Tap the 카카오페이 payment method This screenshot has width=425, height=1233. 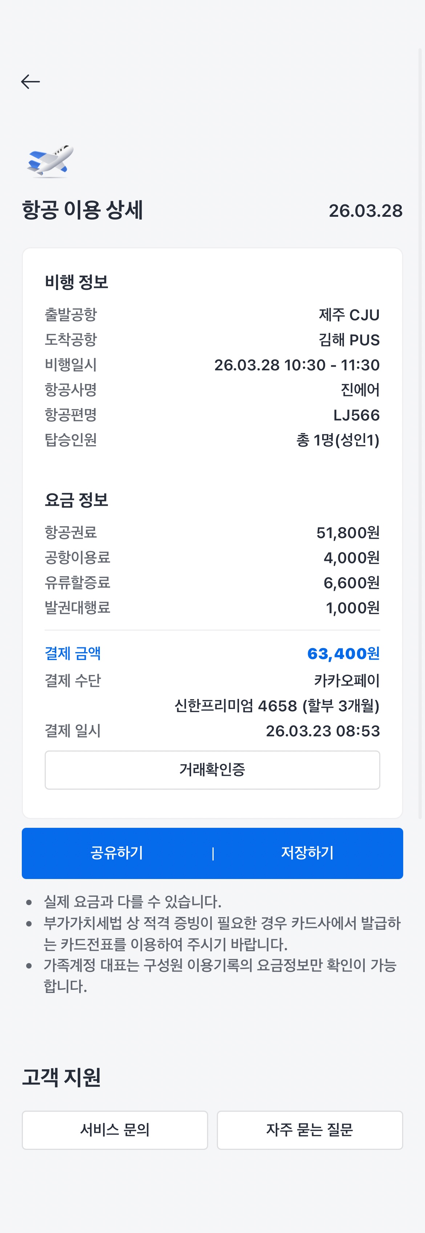coord(347,680)
